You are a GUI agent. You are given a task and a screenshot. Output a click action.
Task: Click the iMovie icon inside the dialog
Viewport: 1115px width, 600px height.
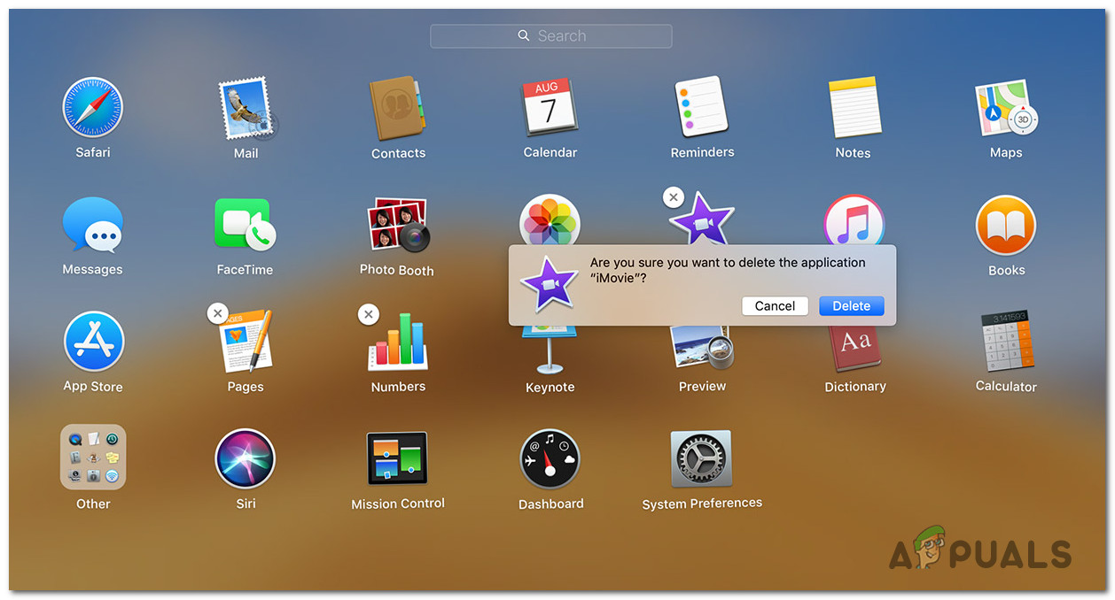[x=550, y=283]
